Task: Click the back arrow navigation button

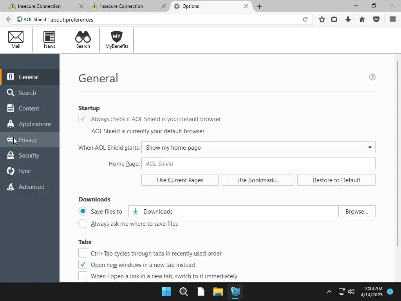Action: click(8, 20)
